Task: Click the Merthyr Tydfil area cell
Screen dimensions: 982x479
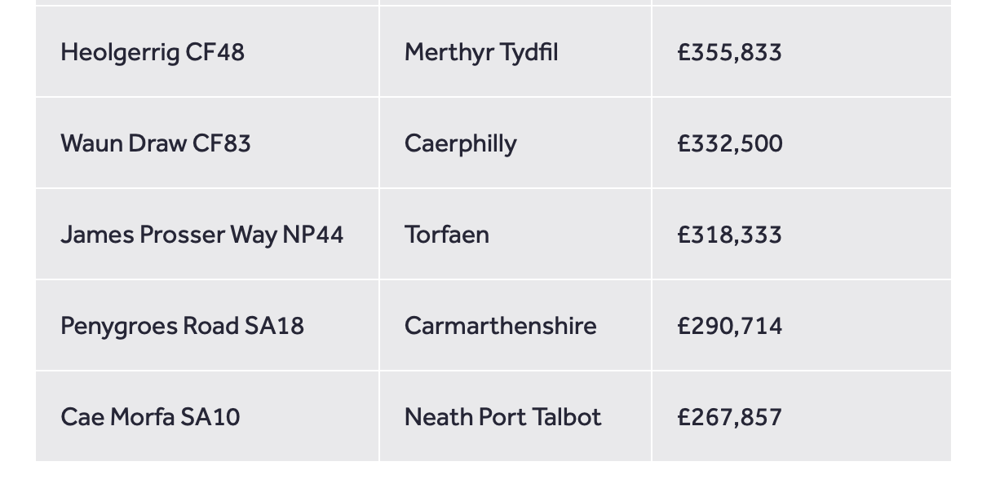Action: (481, 53)
